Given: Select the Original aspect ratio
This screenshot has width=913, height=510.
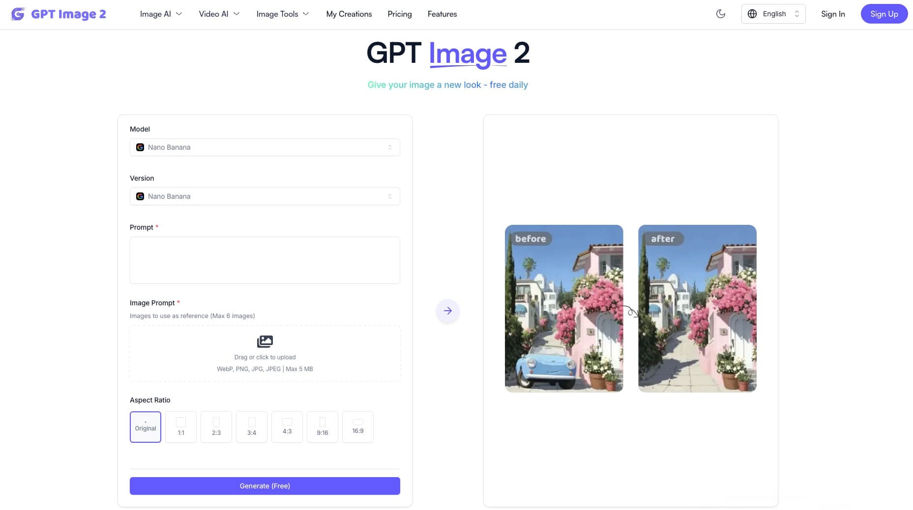Looking at the screenshot, I should click(x=146, y=427).
